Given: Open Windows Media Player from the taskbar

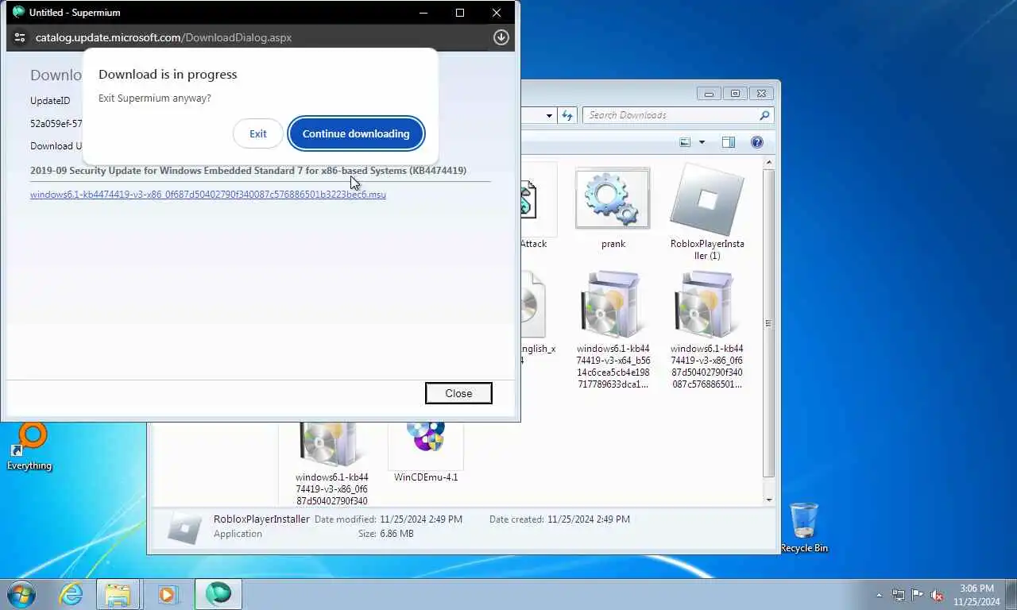Looking at the screenshot, I should pyautogui.click(x=168, y=594).
